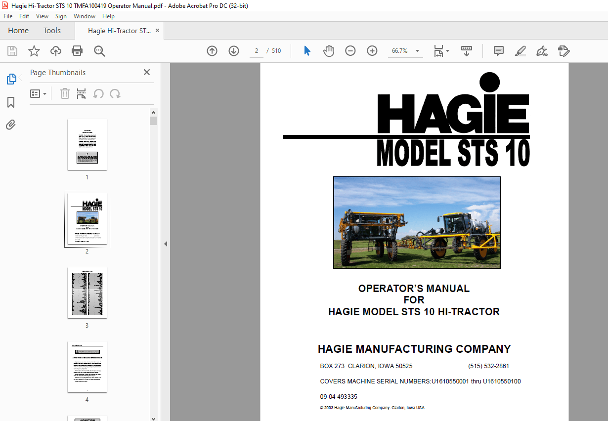Go to the next page

(233, 50)
